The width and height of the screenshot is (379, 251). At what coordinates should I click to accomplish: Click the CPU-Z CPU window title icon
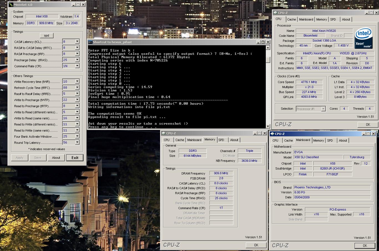point(275,13)
